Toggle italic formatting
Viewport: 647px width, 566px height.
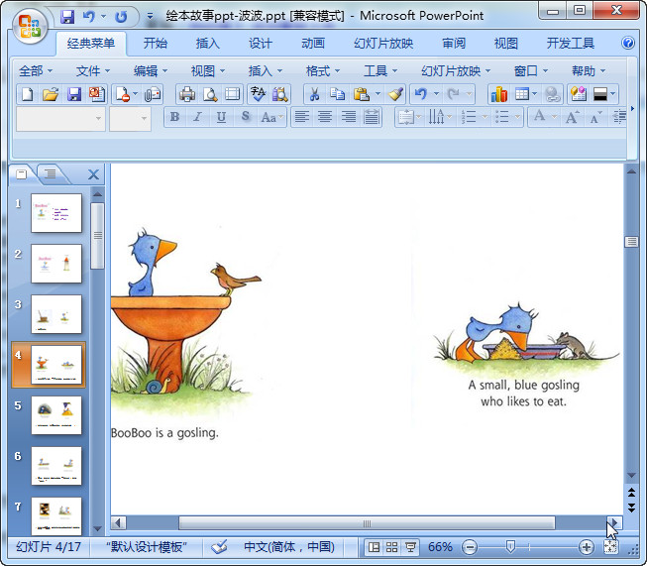[197, 117]
